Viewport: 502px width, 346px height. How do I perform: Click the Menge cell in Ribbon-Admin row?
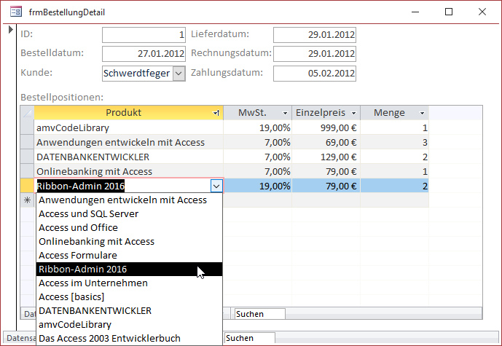coord(395,186)
